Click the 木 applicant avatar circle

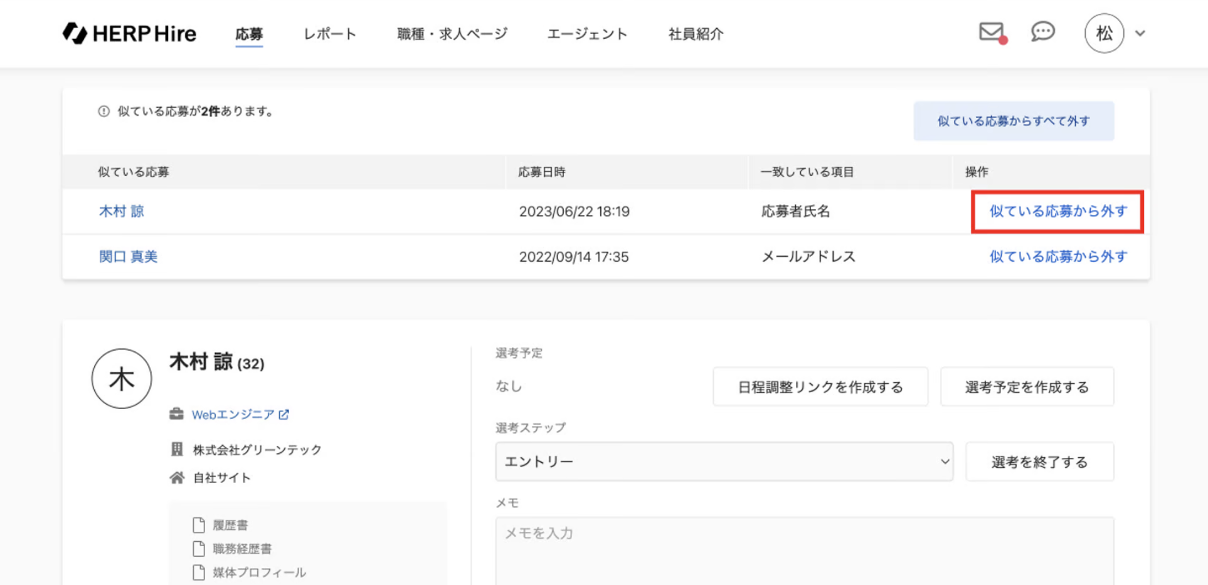(x=122, y=378)
